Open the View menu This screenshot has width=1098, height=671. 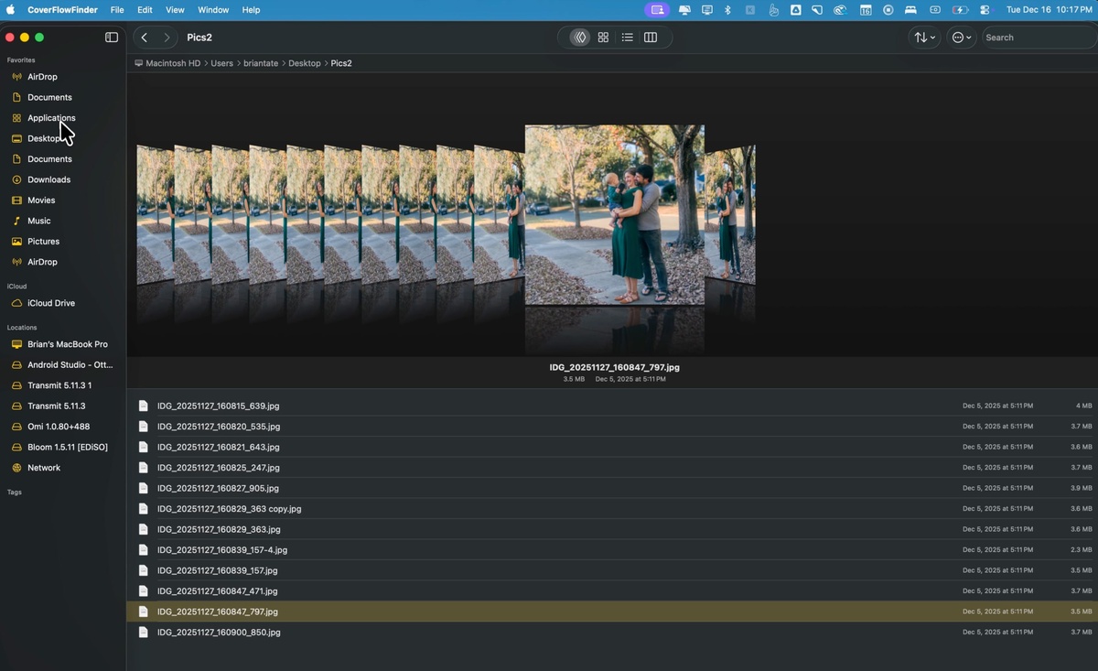(175, 10)
